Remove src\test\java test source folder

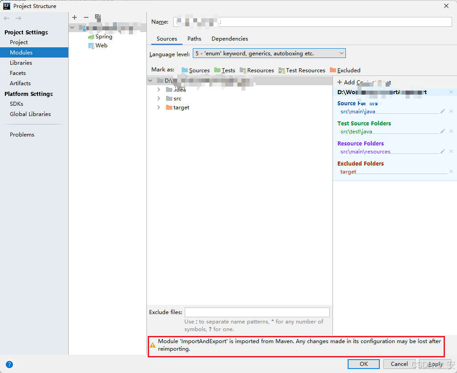(451, 131)
